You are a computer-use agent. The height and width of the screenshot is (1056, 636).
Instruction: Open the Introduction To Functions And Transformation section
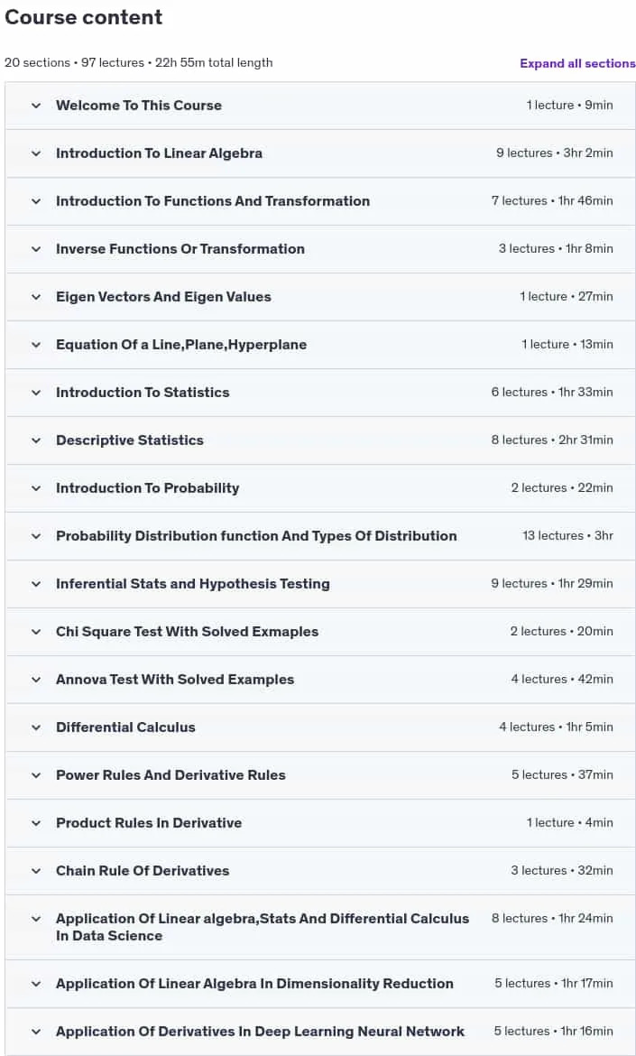click(x=320, y=201)
